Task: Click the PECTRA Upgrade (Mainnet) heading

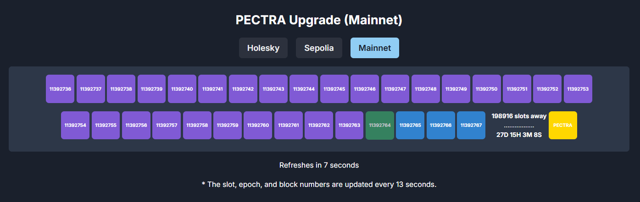Action: click(x=319, y=20)
